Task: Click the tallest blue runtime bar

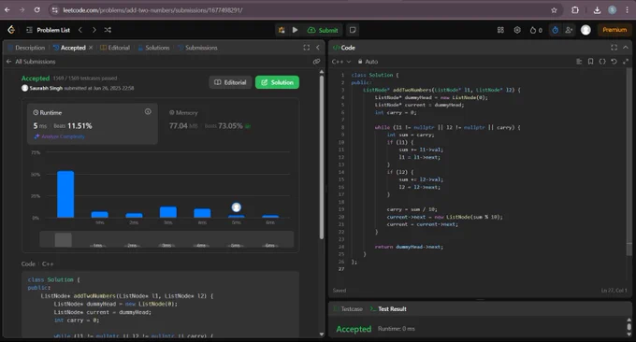Action: 65,194
